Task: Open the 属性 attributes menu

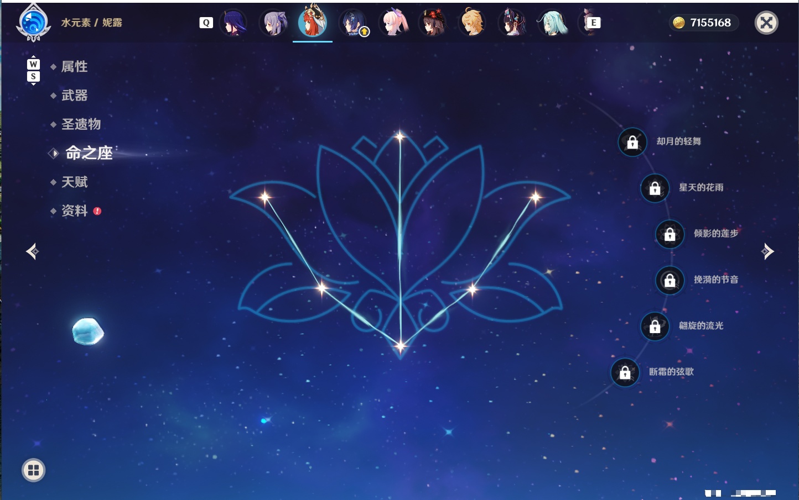Action: (74, 67)
